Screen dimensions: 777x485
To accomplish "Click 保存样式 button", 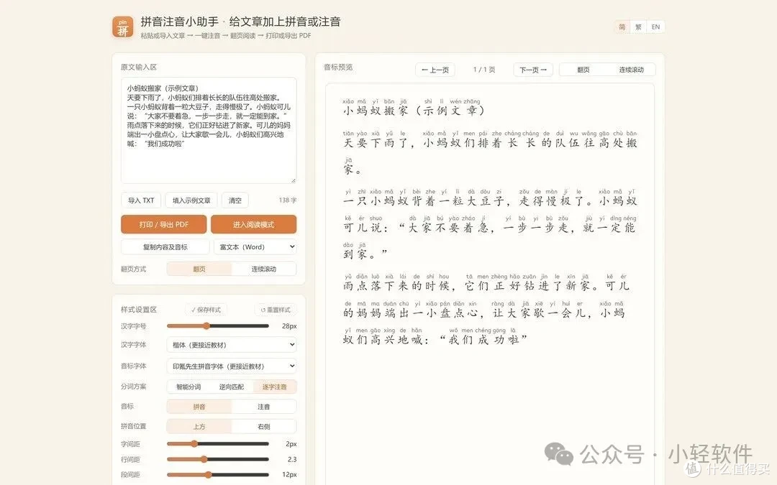I will pyautogui.click(x=206, y=310).
